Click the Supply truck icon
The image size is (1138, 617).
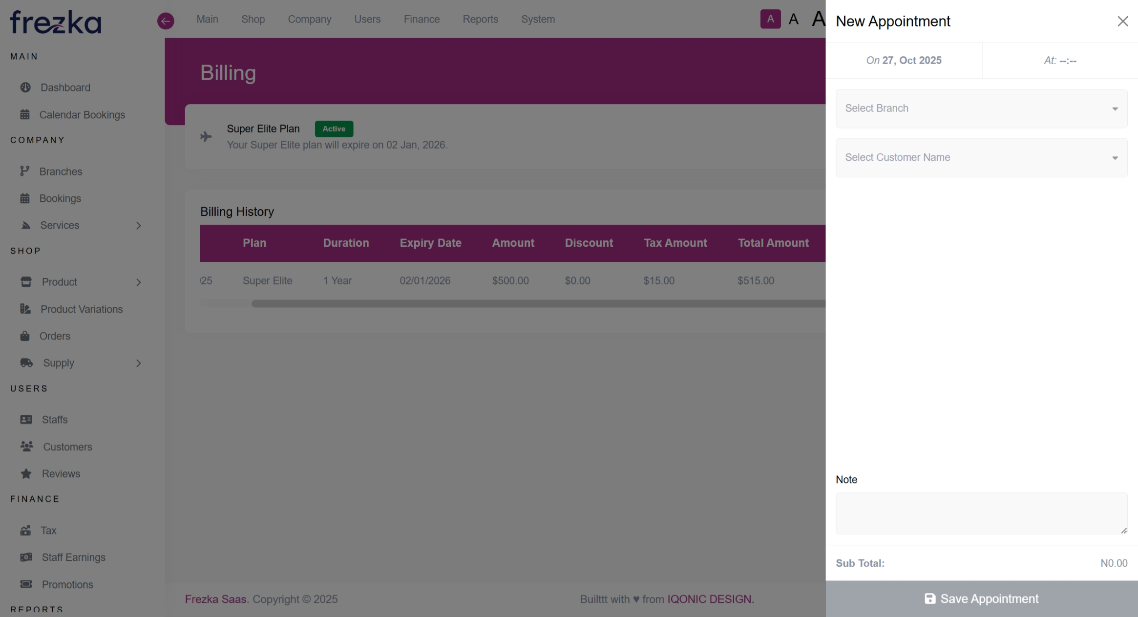(26, 363)
